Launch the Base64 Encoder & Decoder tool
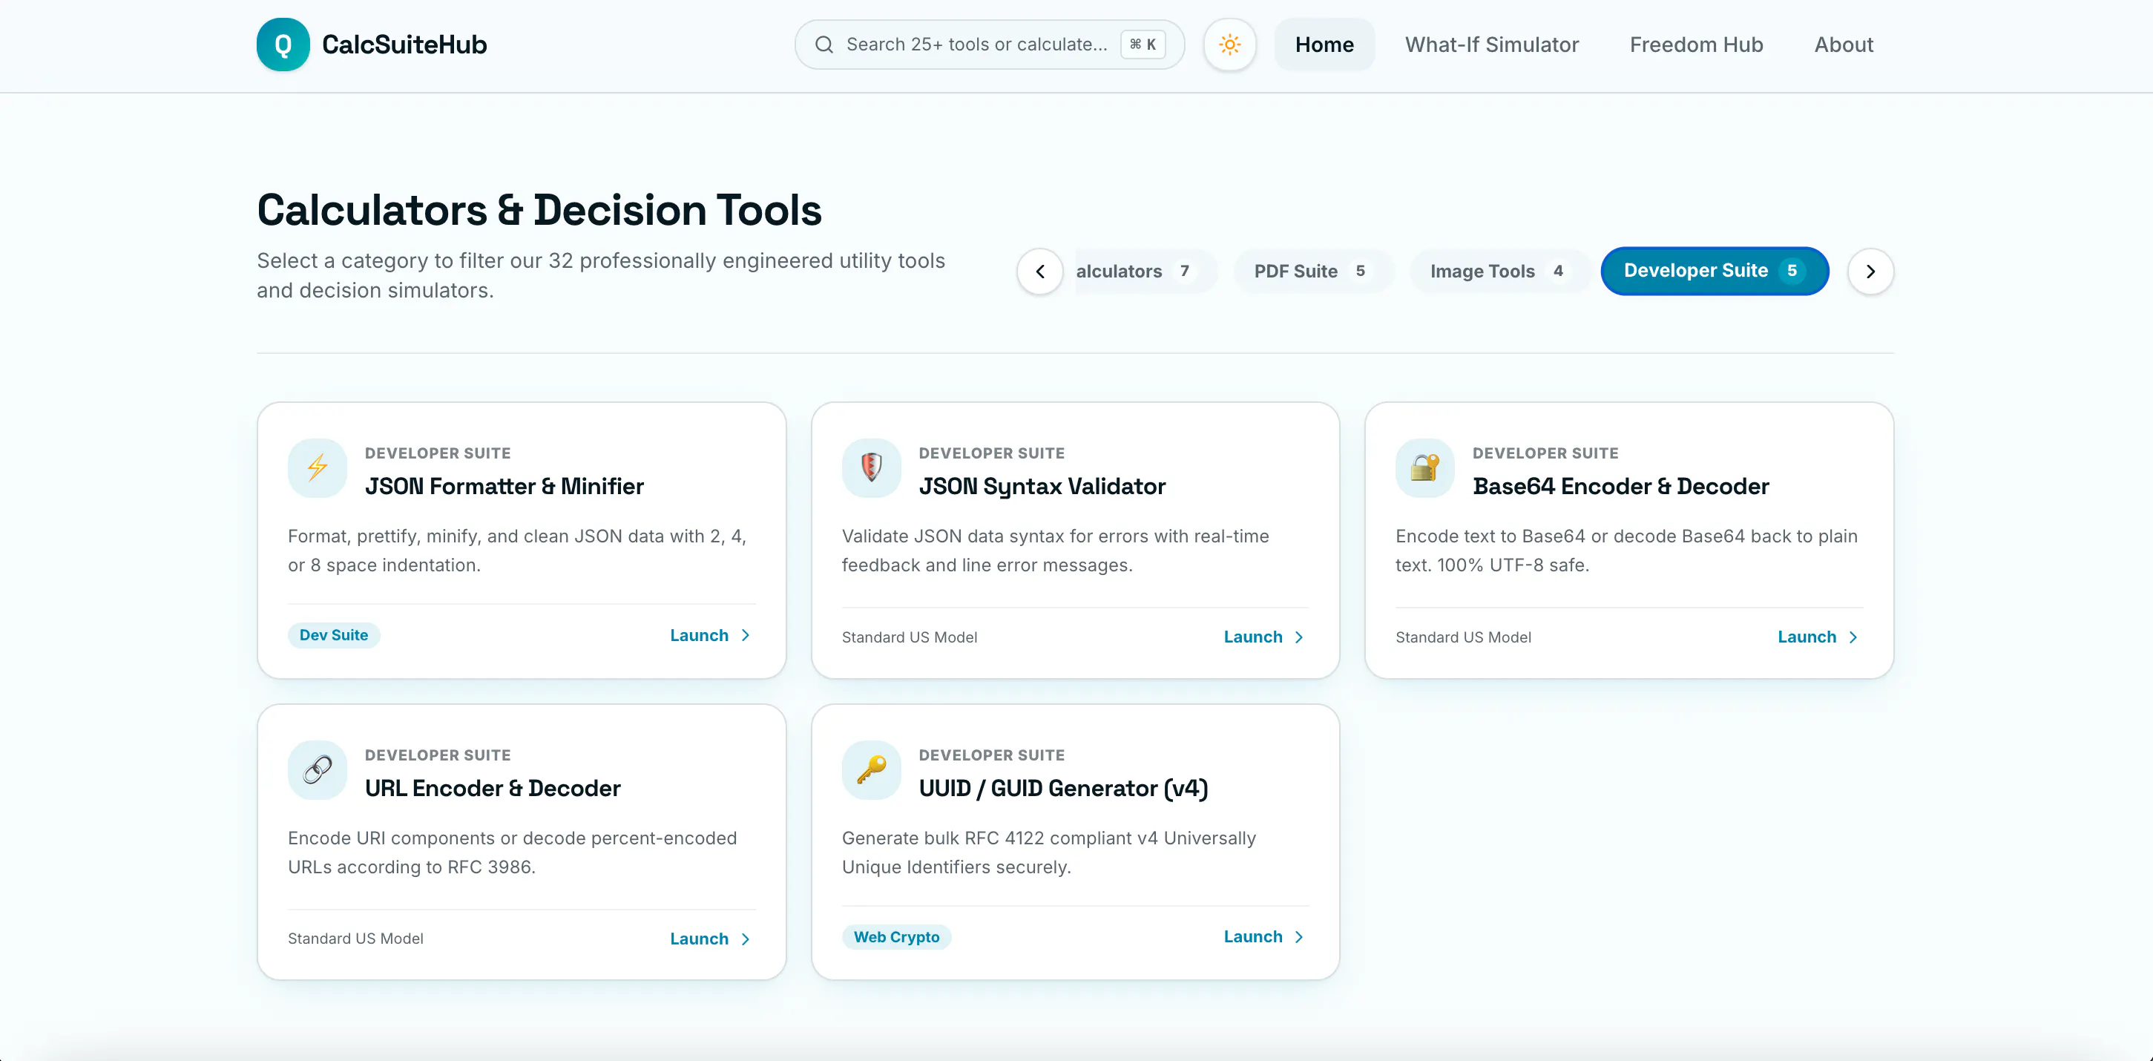2153x1061 pixels. (x=1807, y=637)
